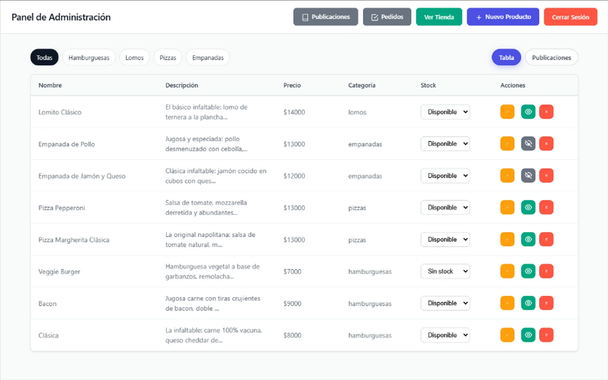Select the Empanadas filter pill
The height and width of the screenshot is (380, 608).
(208, 58)
